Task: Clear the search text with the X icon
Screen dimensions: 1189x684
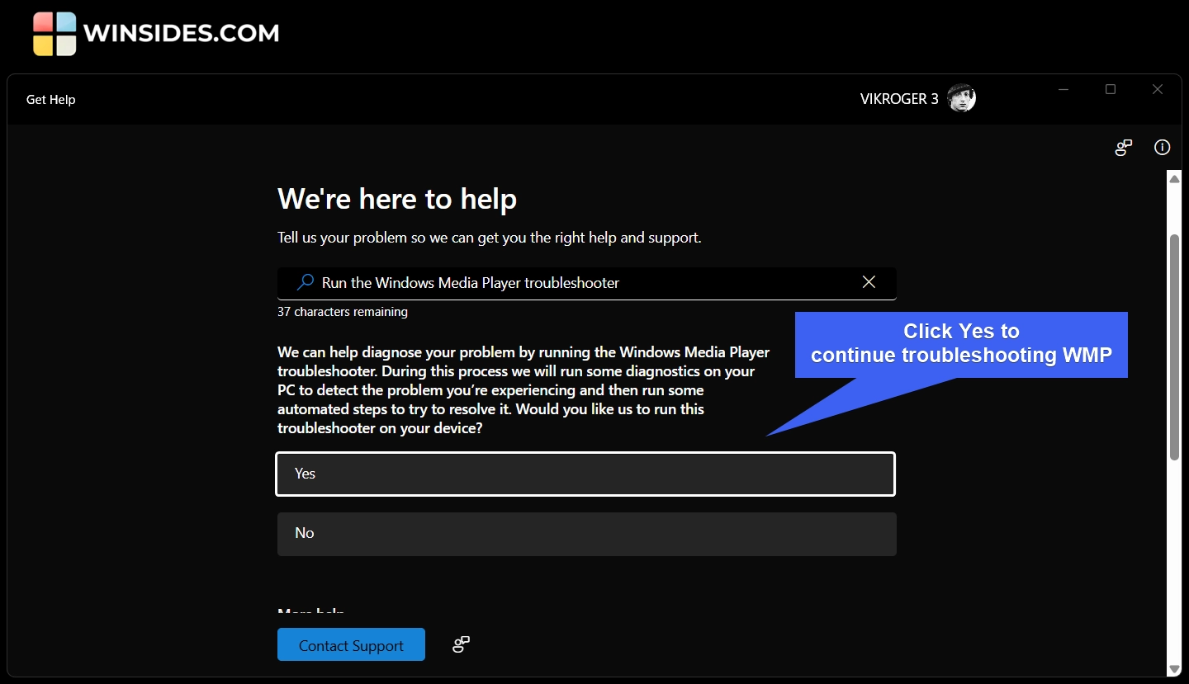Action: [869, 282]
